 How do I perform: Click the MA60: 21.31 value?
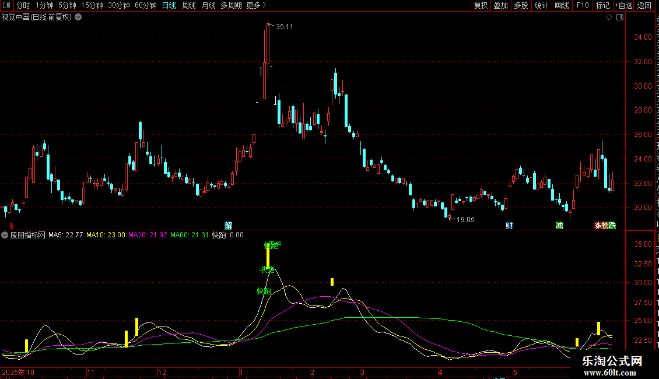click(190, 235)
